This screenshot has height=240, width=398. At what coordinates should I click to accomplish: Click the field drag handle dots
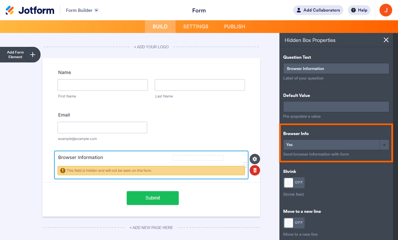pyautogui.click(x=245, y=165)
